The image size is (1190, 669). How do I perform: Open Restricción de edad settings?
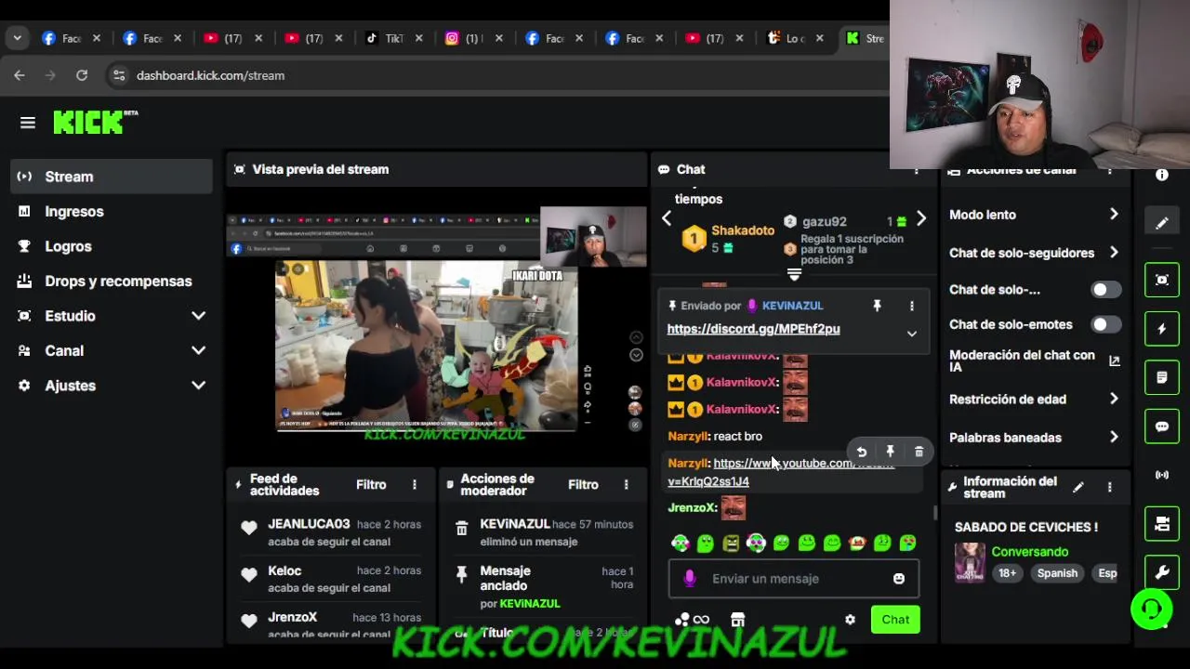(1035, 400)
